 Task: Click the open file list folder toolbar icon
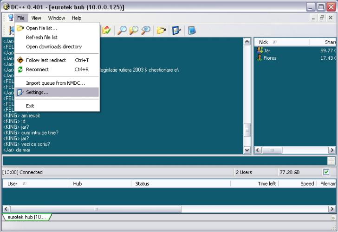161,31
